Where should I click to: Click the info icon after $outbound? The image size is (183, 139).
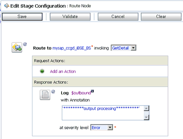click(92, 91)
